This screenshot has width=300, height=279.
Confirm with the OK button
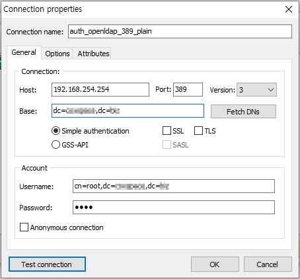tap(215, 264)
